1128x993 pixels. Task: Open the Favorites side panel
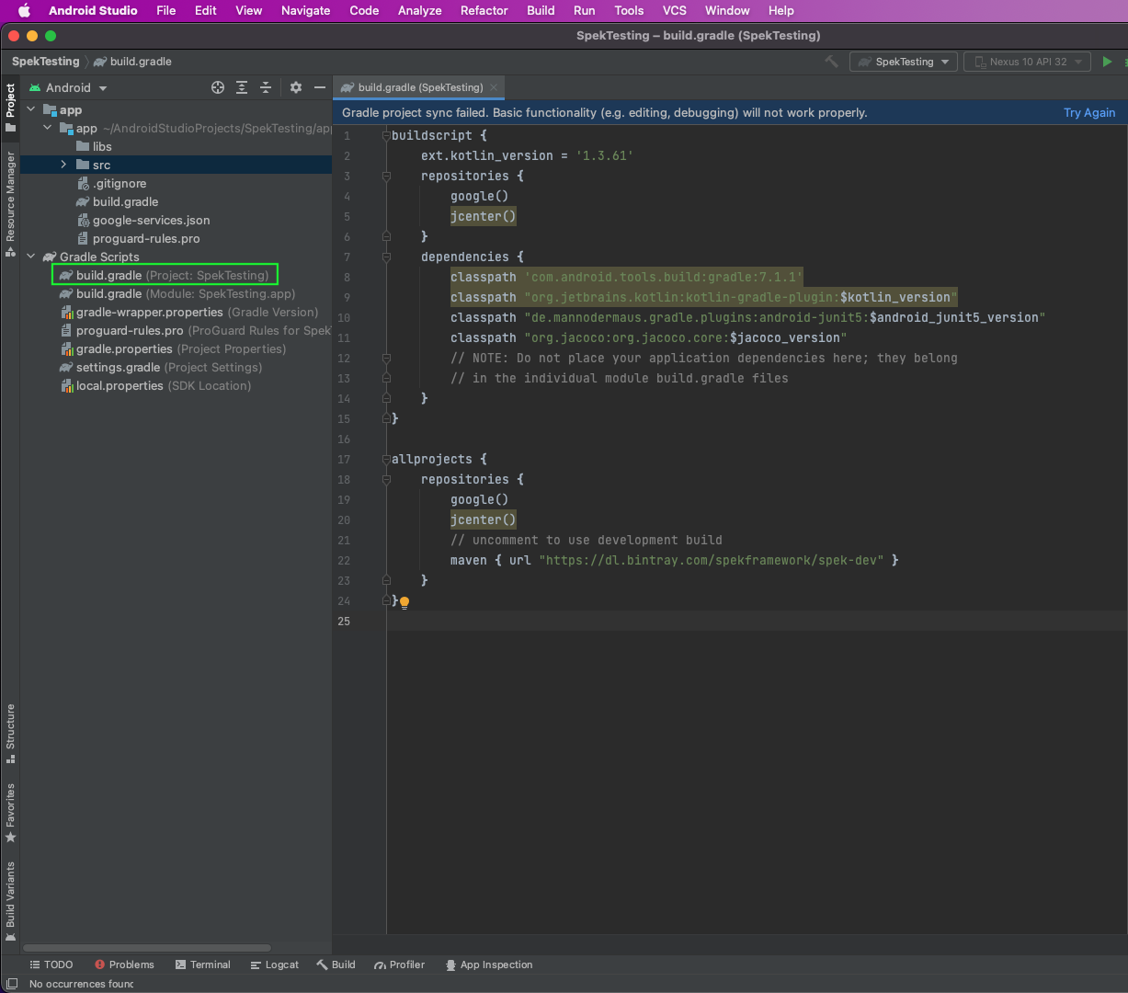click(10, 813)
